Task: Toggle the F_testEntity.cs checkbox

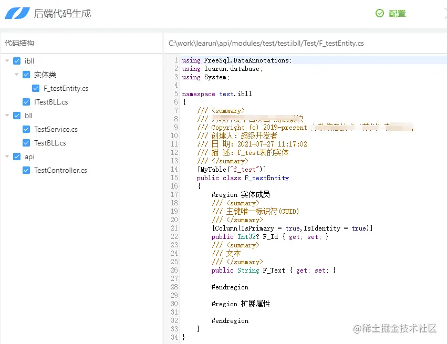Action: pos(36,88)
